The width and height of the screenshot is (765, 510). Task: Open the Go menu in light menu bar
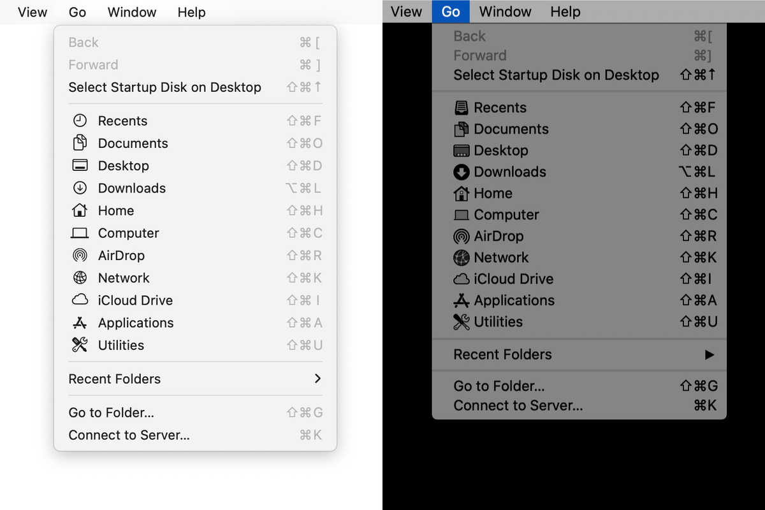[x=77, y=12]
